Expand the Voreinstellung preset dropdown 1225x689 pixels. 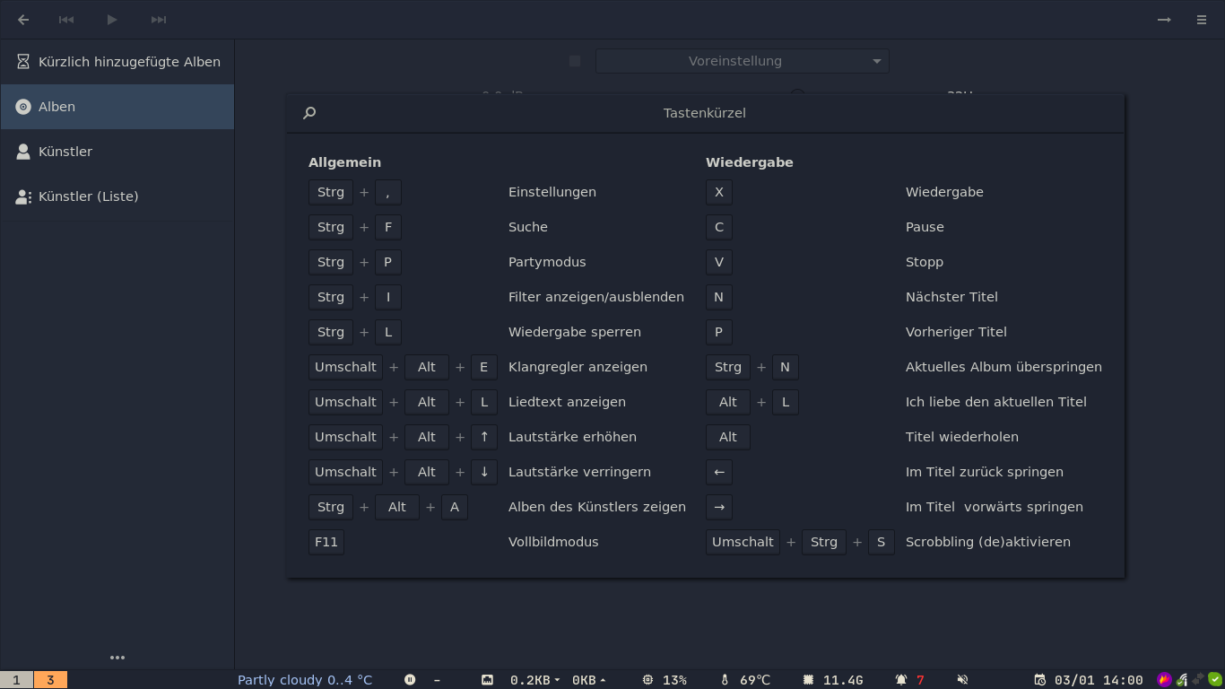(742, 61)
